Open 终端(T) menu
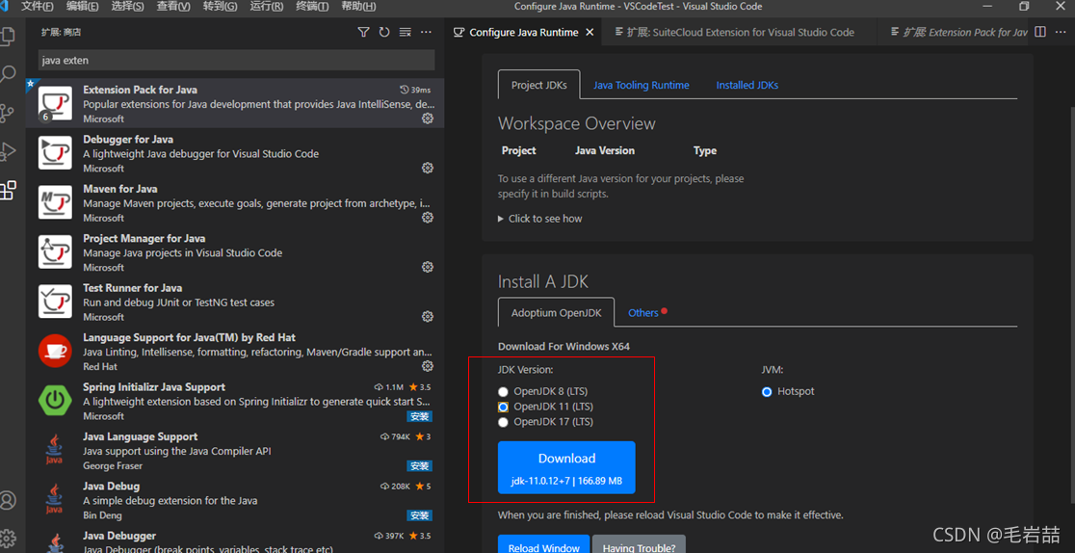1075x553 pixels. [313, 6]
